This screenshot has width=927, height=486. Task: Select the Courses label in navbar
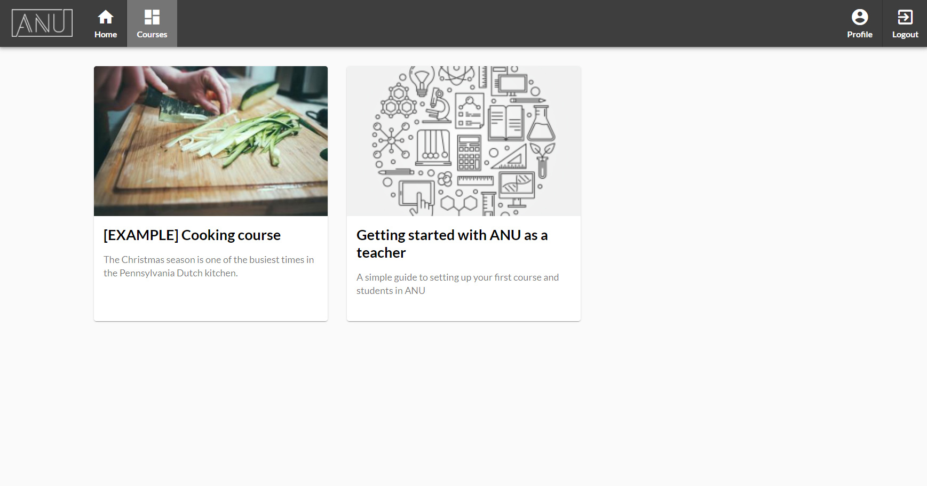pos(152,35)
